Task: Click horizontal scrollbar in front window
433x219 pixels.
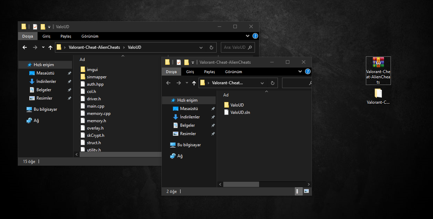Action: [x=241, y=184]
